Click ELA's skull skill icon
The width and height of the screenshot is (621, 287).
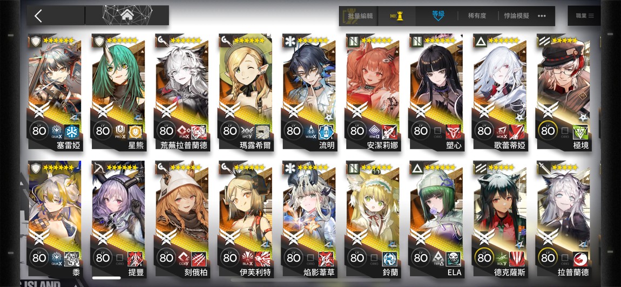click(453, 258)
